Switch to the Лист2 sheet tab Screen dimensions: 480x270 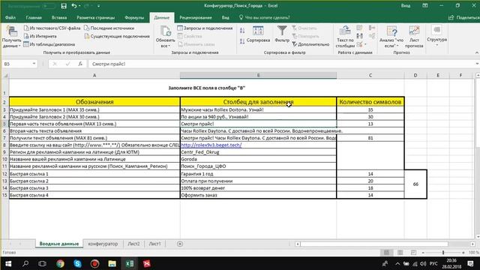[x=133, y=244]
